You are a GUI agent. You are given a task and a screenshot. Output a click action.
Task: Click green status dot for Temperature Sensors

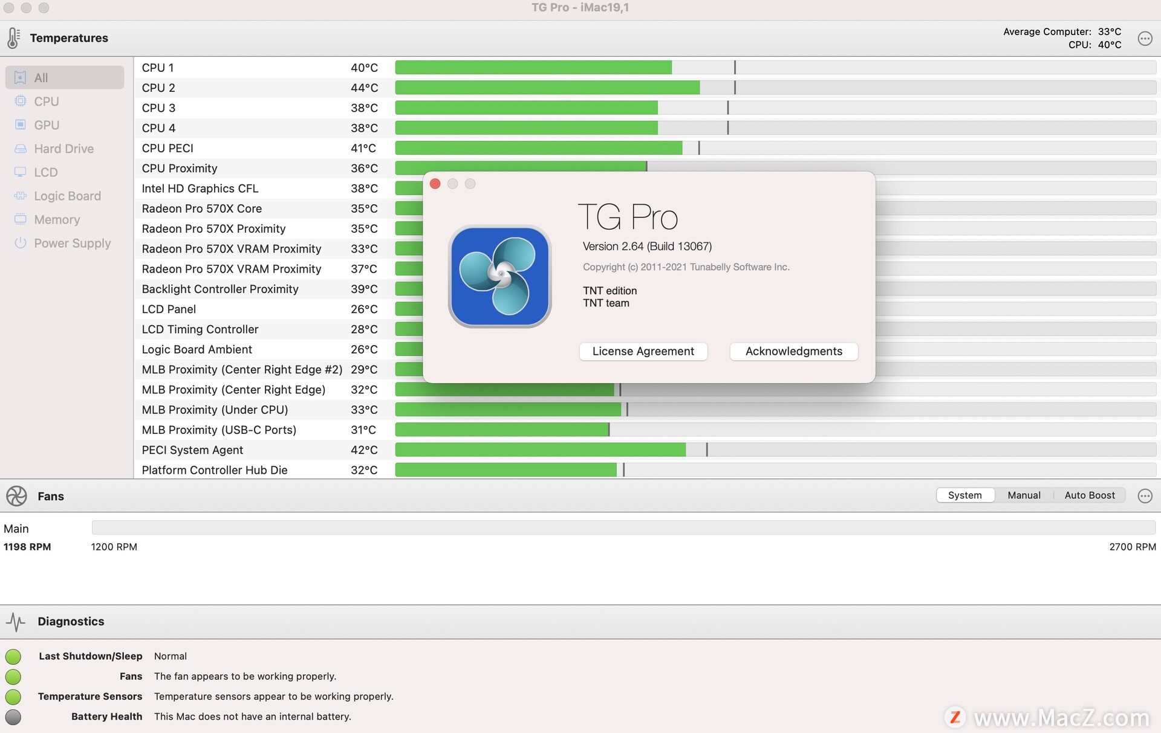click(x=13, y=696)
